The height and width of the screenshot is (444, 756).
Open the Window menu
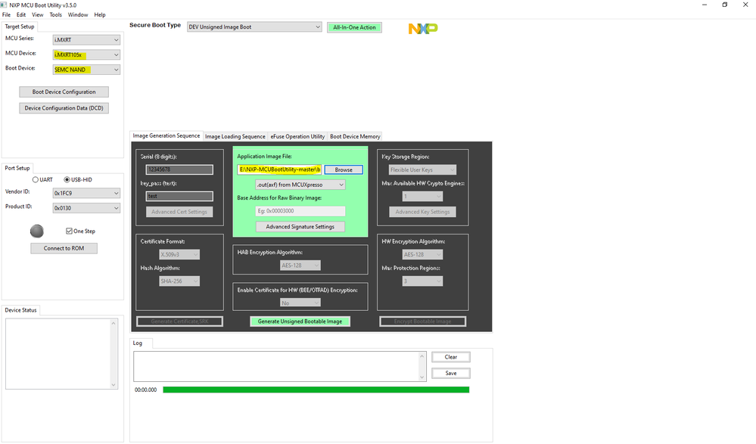tap(78, 14)
